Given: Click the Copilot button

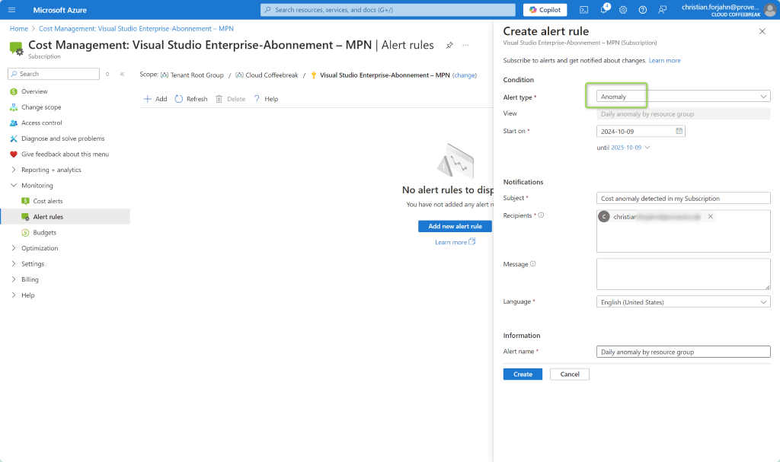Looking at the screenshot, I should click(545, 10).
